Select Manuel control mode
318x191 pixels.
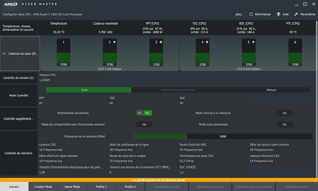click(271, 90)
